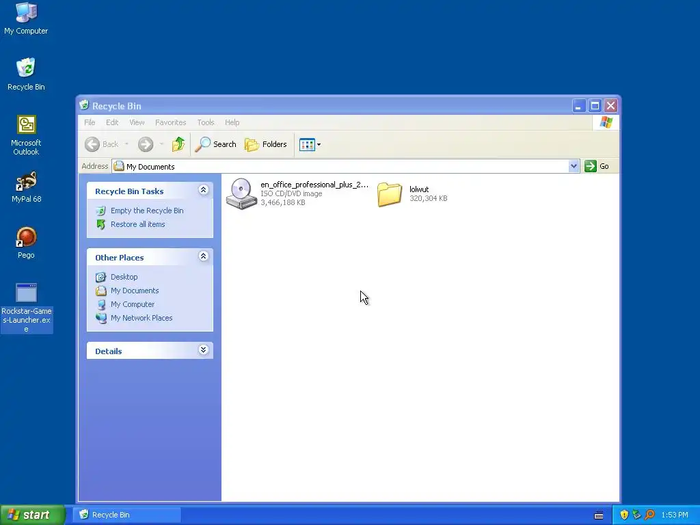Click the Go button
This screenshot has height=525, width=700.
(x=597, y=166)
